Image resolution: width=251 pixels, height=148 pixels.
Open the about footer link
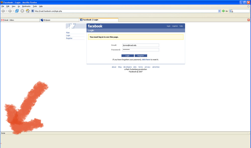[114, 67]
